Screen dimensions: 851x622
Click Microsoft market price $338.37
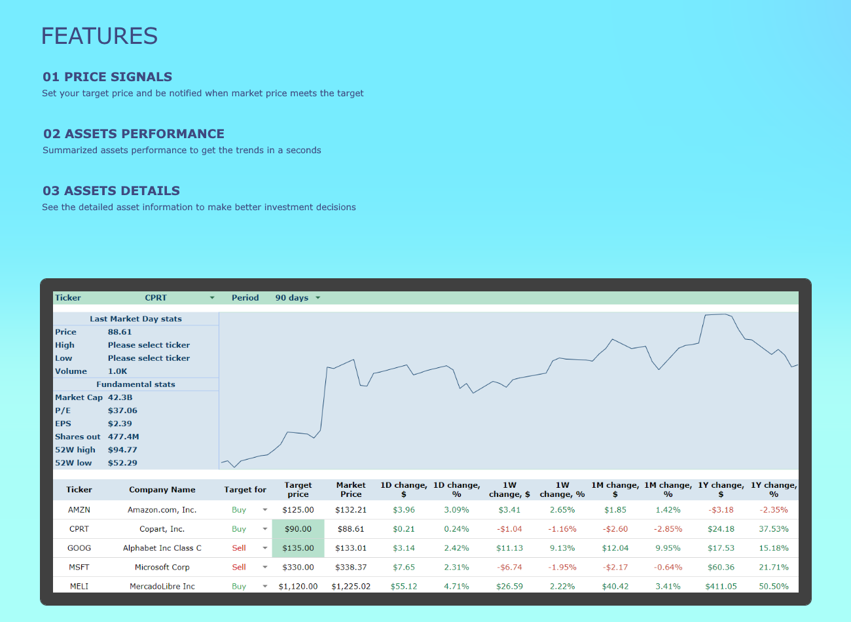351,567
